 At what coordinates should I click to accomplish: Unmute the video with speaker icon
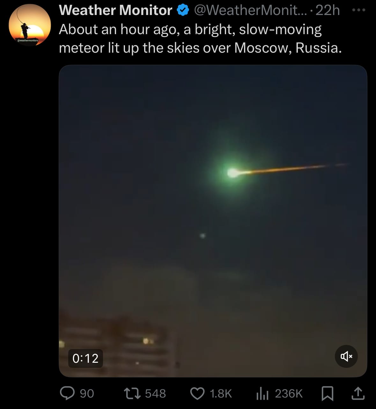346,356
